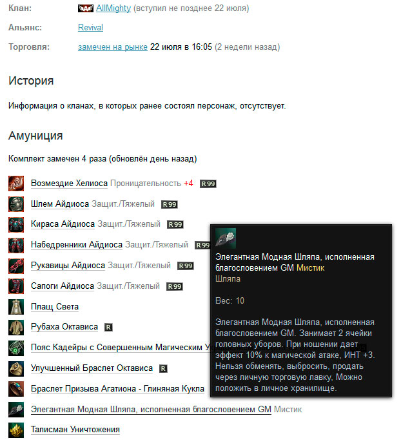Open the AllMighty clan link
The image size is (401, 440).
pyautogui.click(x=113, y=8)
